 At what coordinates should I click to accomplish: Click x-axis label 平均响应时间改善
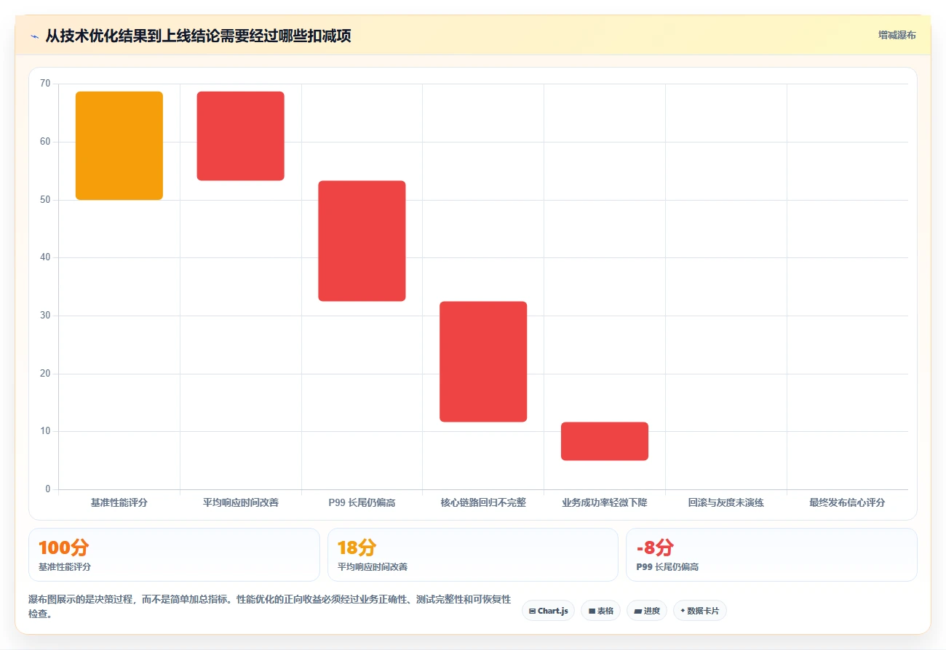(x=240, y=502)
